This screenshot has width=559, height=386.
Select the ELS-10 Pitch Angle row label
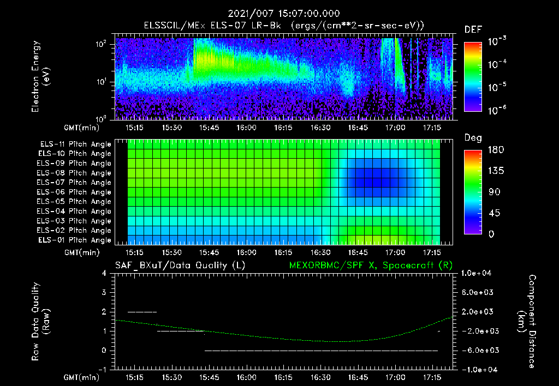click(75, 154)
